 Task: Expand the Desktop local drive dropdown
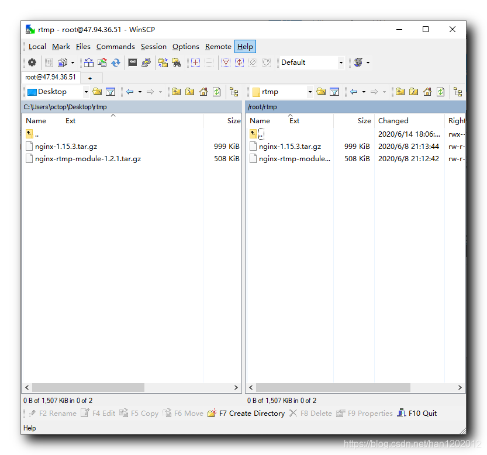coord(86,92)
